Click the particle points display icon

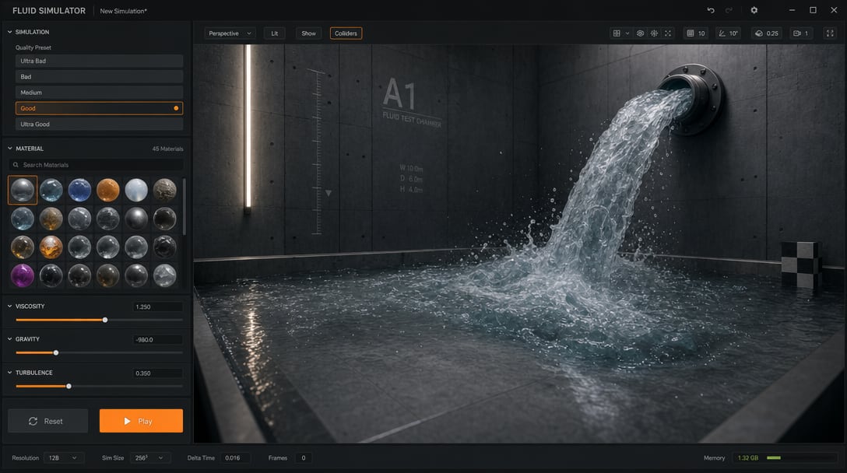pos(668,33)
